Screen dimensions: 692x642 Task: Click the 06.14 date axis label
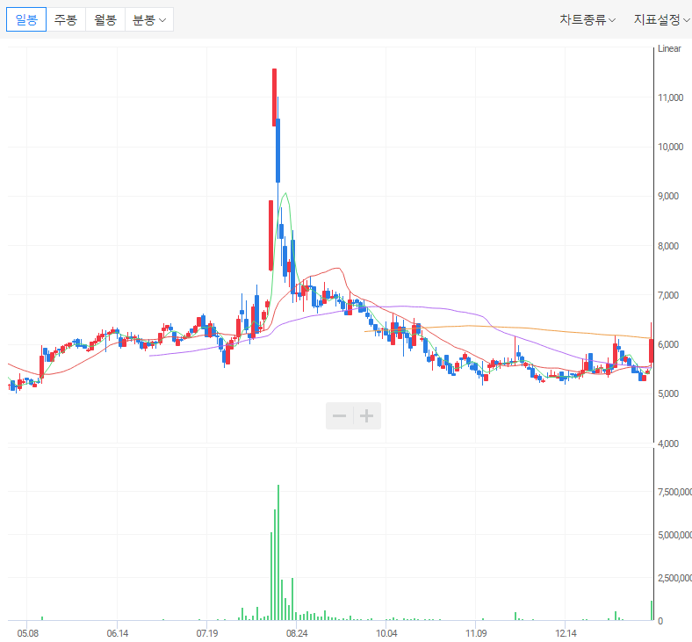[x=118, y=633]
